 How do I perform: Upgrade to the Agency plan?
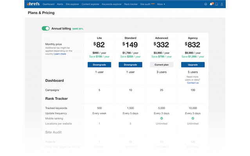192,65
